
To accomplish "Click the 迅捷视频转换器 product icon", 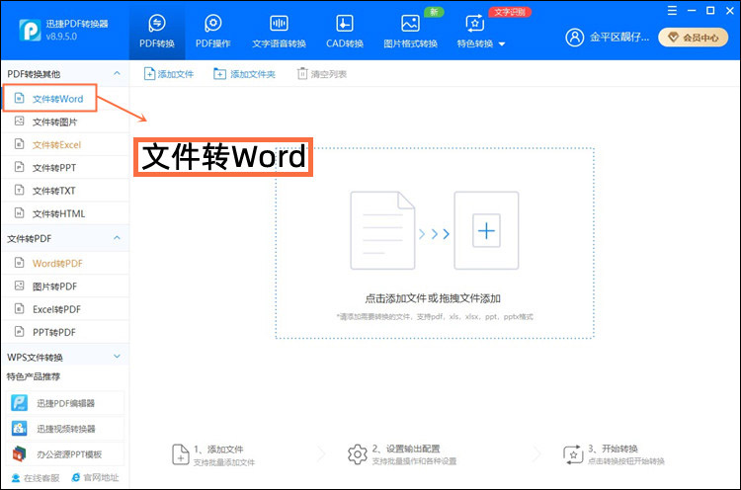I will (x=20, y=429).
